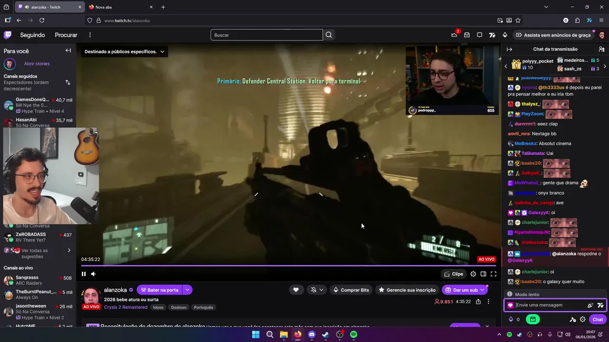The width and height of the screenshot is (609, 342).
Task: Show hidden system tray icons
Action: [499, 334]
